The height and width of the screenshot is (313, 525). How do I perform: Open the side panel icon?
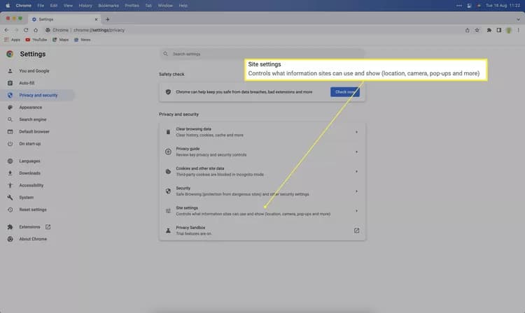(x=499, y=30)
